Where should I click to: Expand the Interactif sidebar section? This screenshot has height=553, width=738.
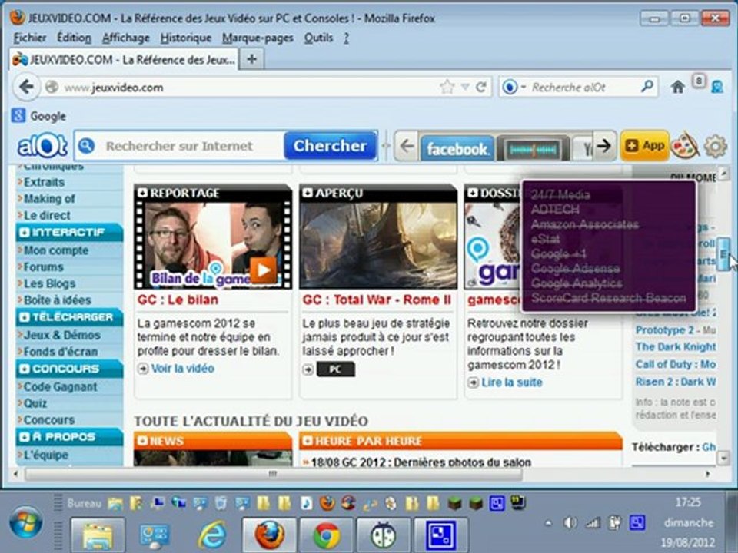click(69, 232)
